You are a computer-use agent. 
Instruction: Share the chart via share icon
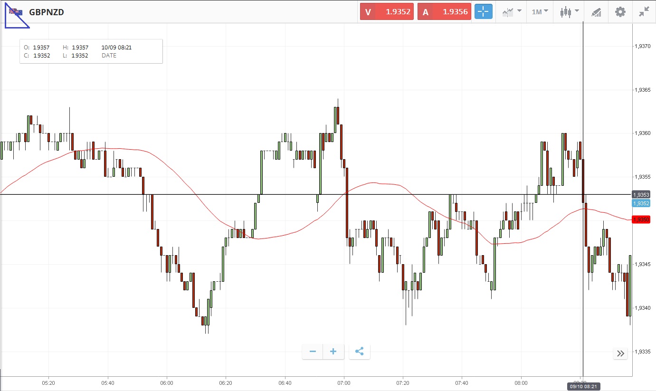[360, 352]
